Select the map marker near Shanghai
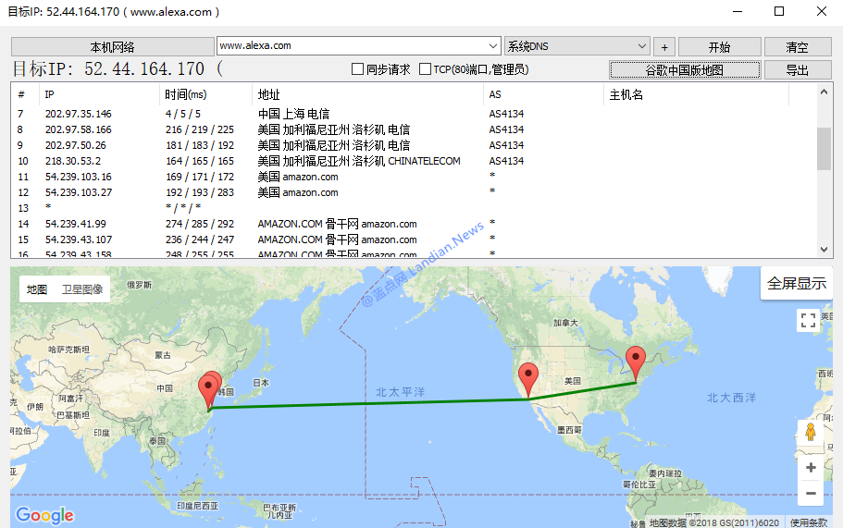Viewport: 843px width, 528px height. [x=208, y=393]
